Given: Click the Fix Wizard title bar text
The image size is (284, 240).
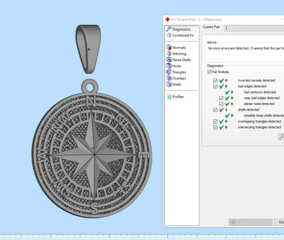Looking at the screenshot, I should 196,19.
